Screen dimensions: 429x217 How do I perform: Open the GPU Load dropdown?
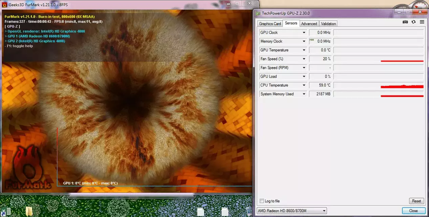[x=304, y=77]
